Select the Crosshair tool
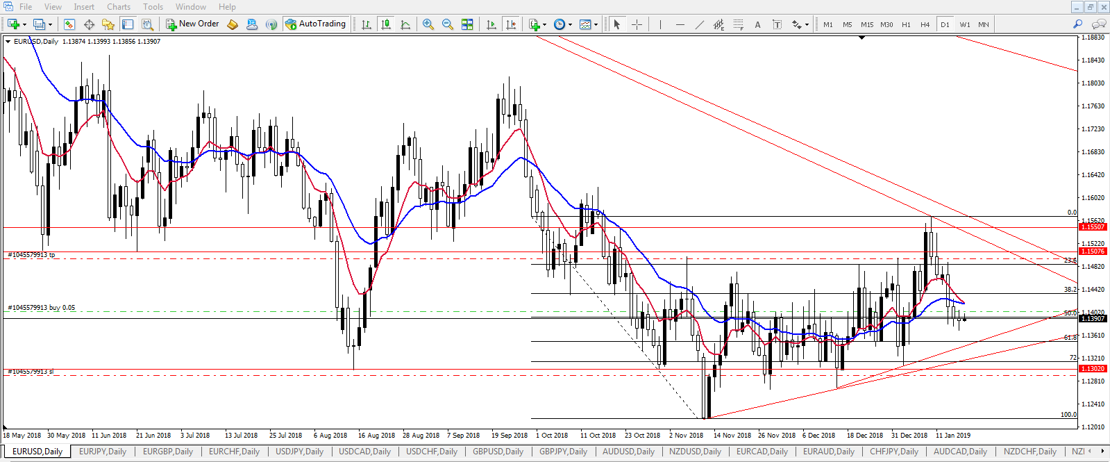The width and height of the screenshot is (1110, 462). (x=637, y=24)
